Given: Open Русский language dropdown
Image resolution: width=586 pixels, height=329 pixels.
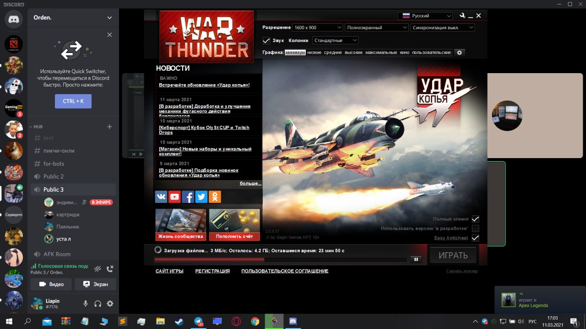Looking at the screenshot, I should coord(426,16).
